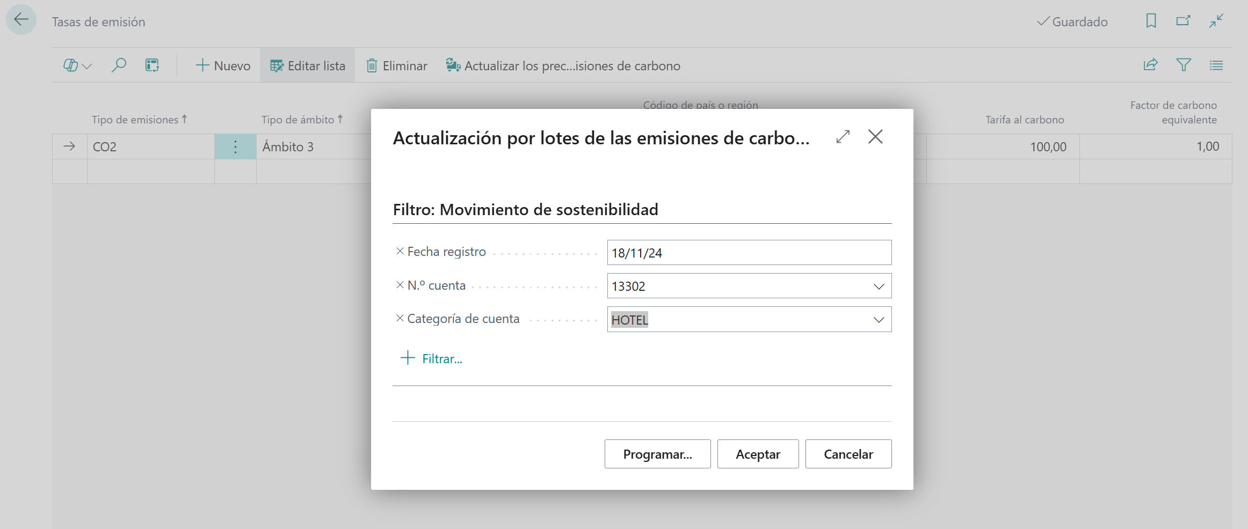Open the Copilot icon dropdown

[78, 65]
